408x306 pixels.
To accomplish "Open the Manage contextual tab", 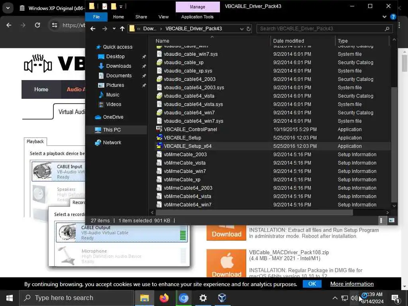I will (198, 7).
